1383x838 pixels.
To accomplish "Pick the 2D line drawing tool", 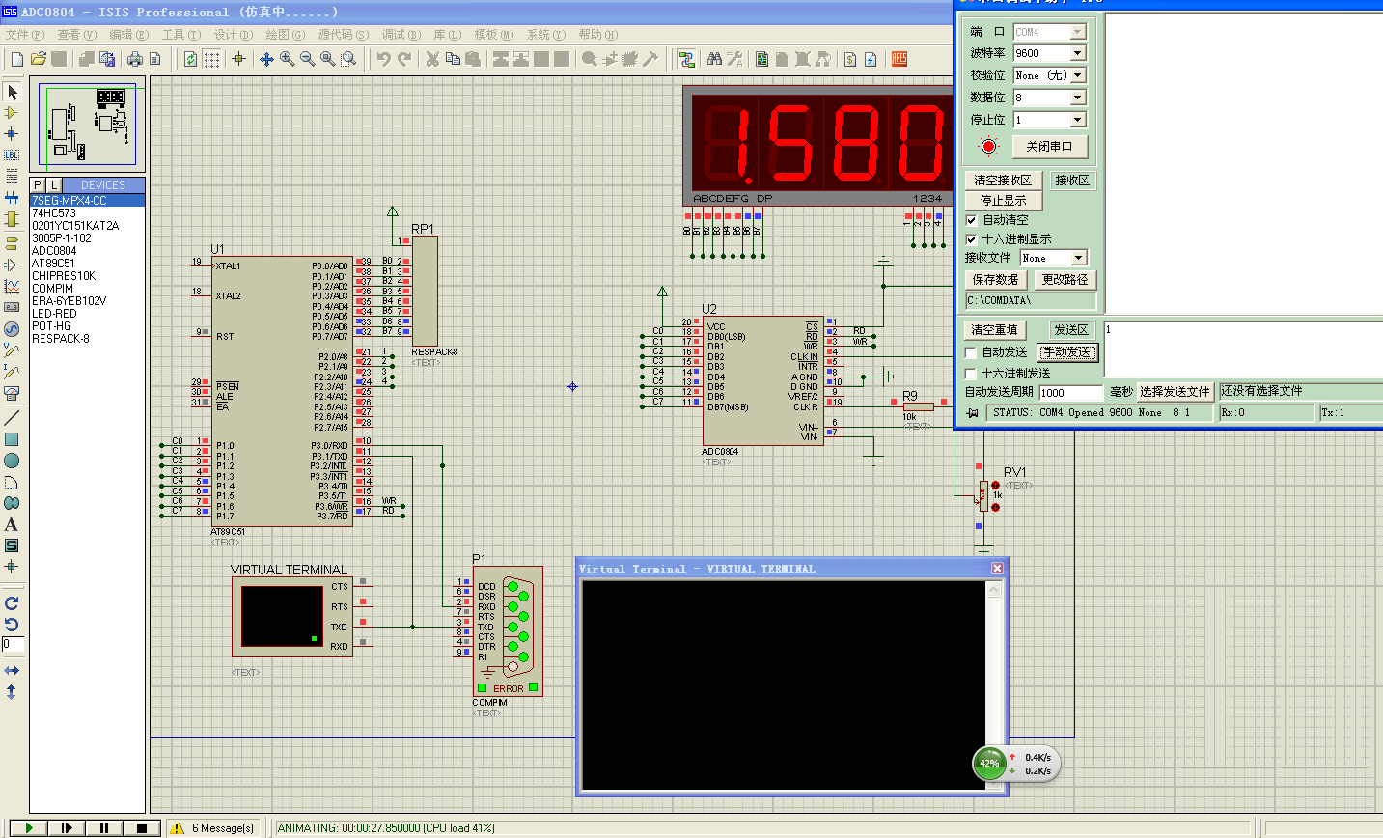I will click(x=12, y=418).
